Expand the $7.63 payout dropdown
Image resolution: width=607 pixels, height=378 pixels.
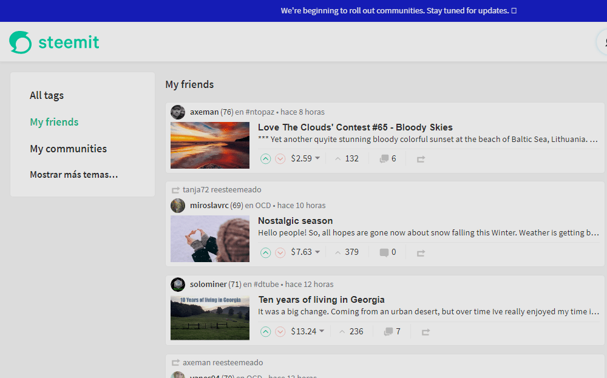point(305,252)
